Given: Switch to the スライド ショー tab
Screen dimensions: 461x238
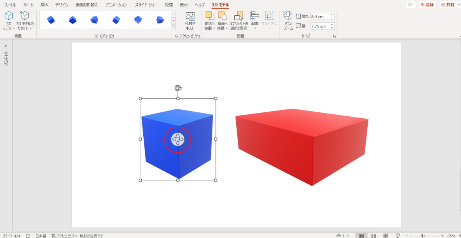Looking at the screenshot, I should click(146, 5).
